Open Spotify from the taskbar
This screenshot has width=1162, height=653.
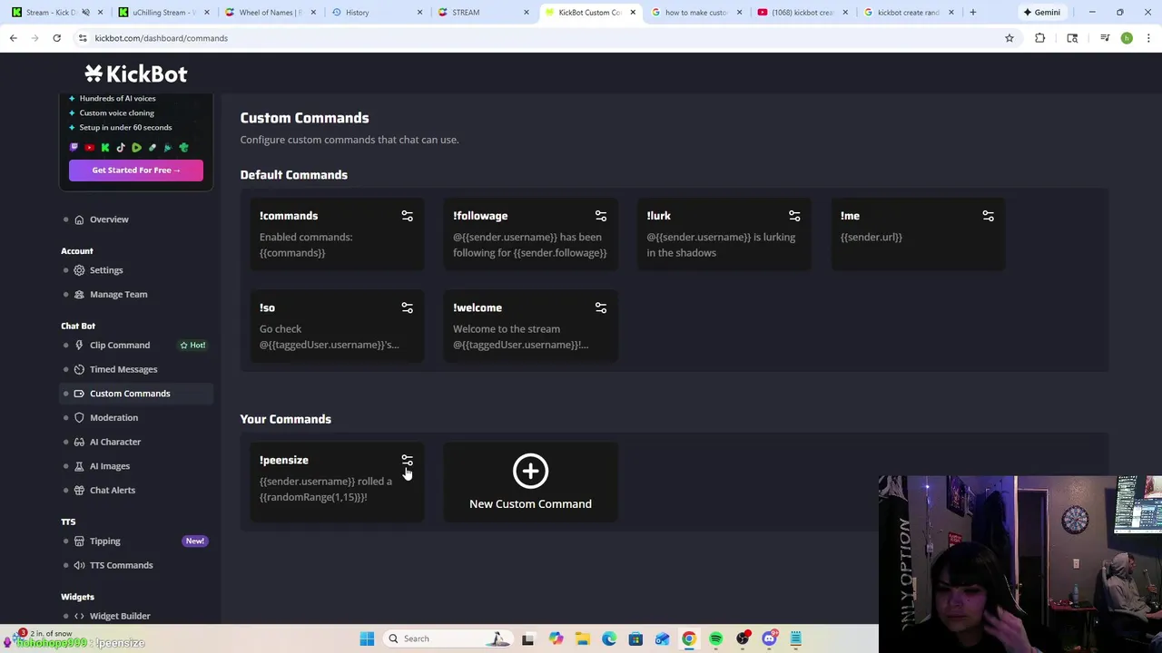click(x=716, y=638)
